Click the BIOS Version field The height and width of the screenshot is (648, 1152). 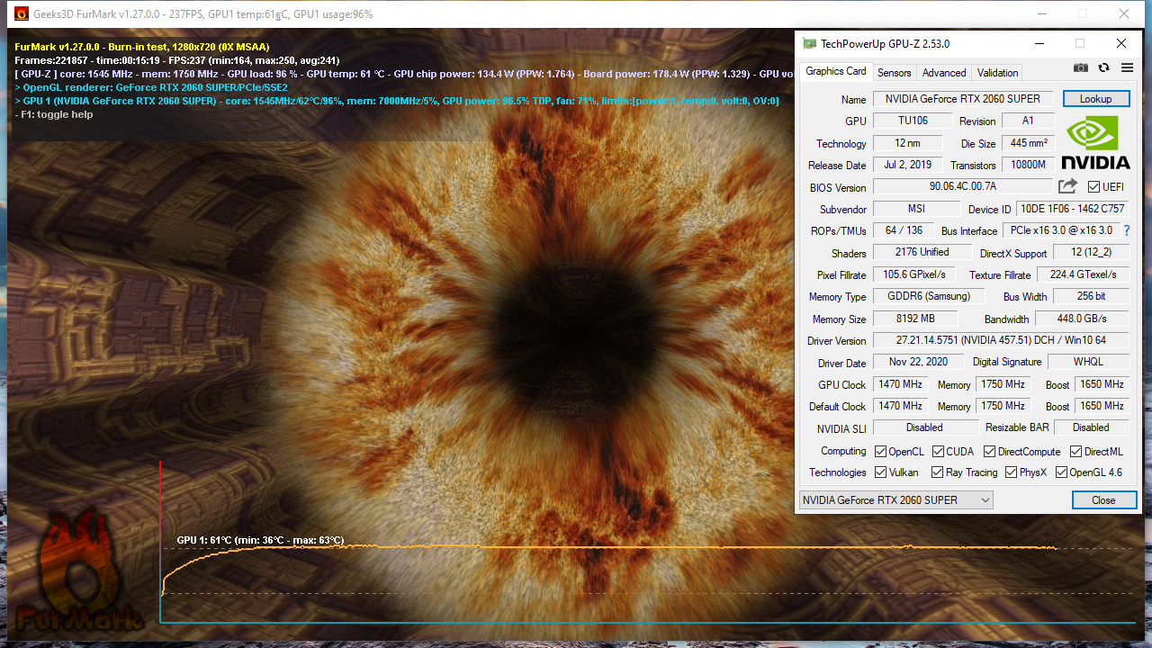[x=962, y=186]
